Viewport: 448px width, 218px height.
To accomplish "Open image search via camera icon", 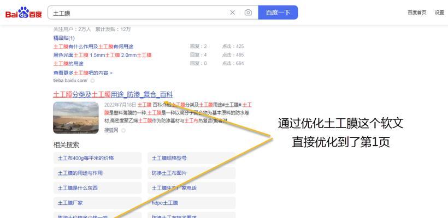I will coord(248,13).
